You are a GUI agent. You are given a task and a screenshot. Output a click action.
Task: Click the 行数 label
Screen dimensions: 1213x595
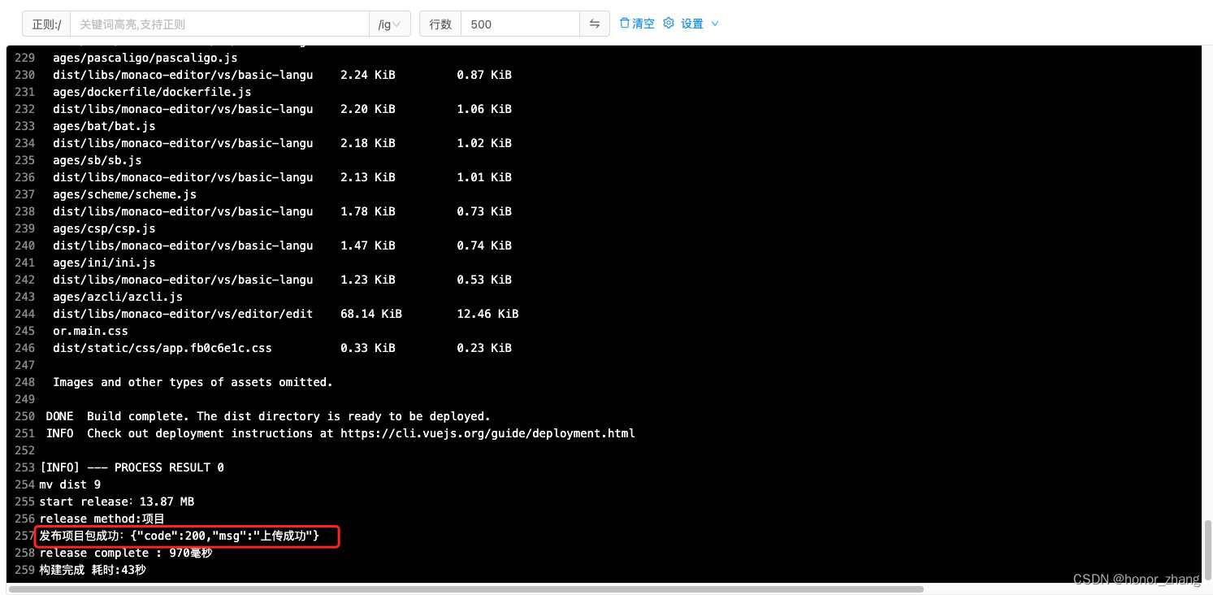(440, 24)
